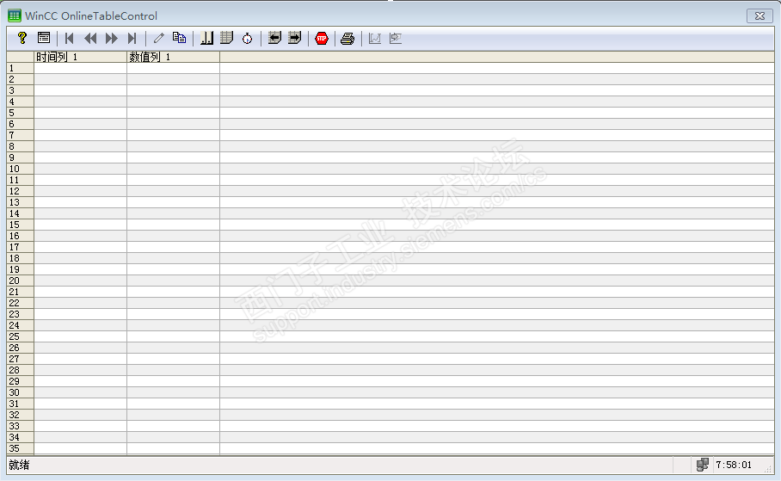Close the WinCC OnlineTableControl window
781x481 pixels.
tap(759, 16)
